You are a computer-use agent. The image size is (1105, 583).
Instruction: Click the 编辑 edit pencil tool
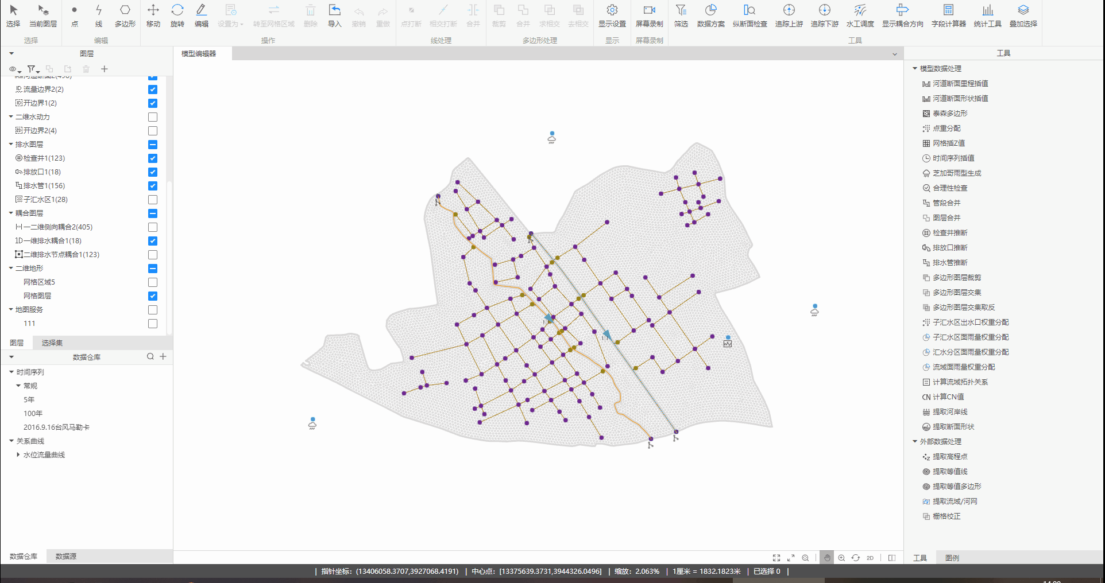[x=202, y=16]
